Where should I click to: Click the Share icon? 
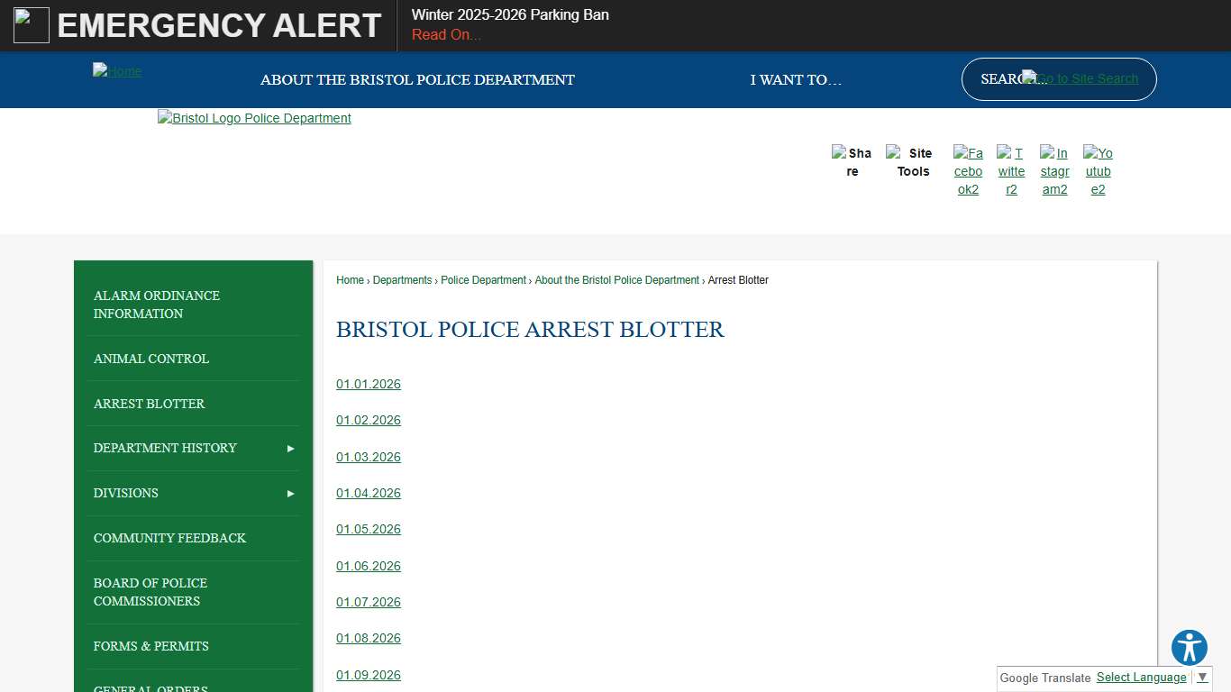point(852,162)
